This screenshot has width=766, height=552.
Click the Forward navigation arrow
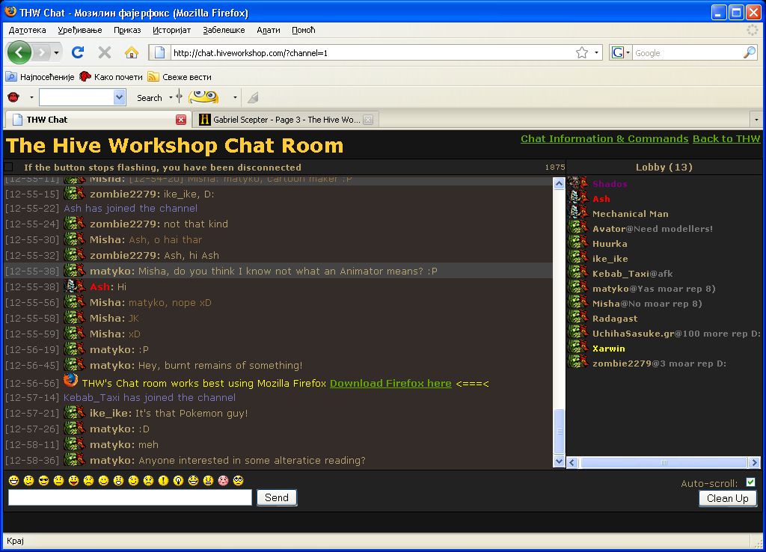43,53
